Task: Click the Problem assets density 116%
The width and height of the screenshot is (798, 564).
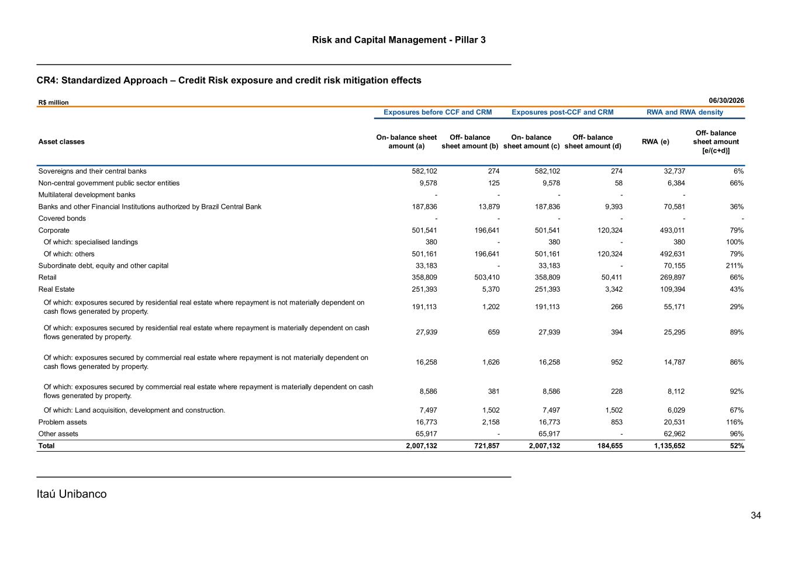Action: (734, 422)
